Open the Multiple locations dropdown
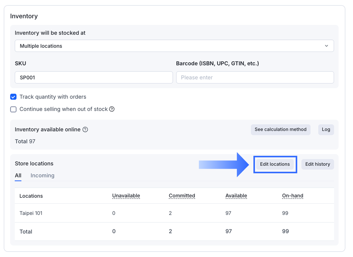Image resolution: width=353 pixels, height=257 pixels. [174, 46]
